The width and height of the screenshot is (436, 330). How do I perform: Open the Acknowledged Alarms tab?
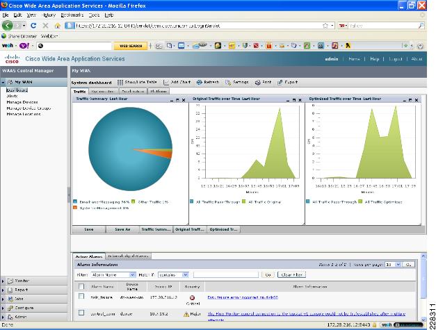[x=129, y=256]
